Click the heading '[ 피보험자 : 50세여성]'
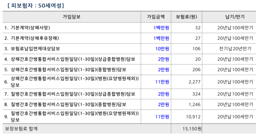This screenshot has width=256, height=135. point(35,6)
